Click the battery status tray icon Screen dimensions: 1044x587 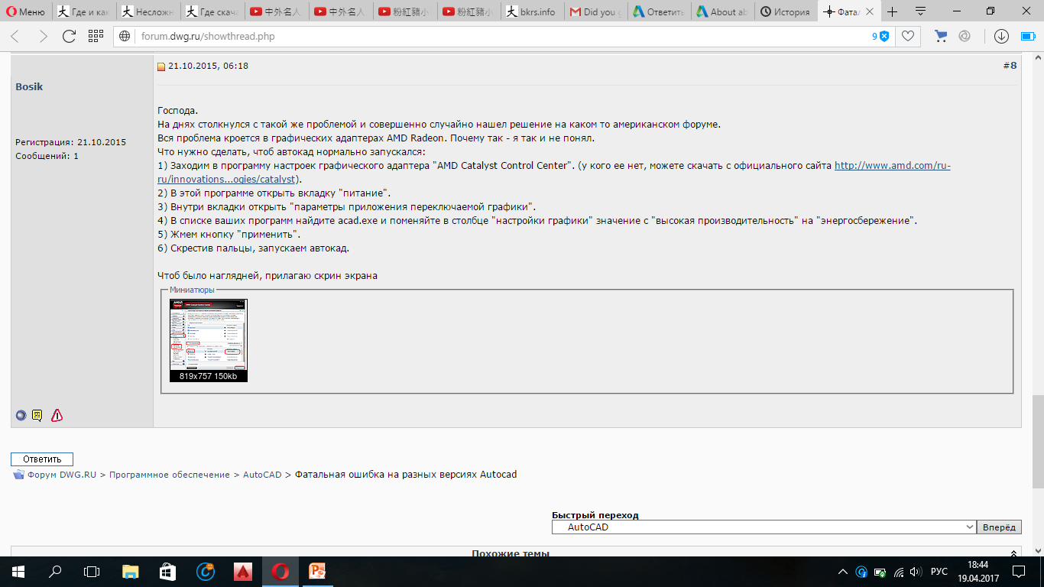880,572
